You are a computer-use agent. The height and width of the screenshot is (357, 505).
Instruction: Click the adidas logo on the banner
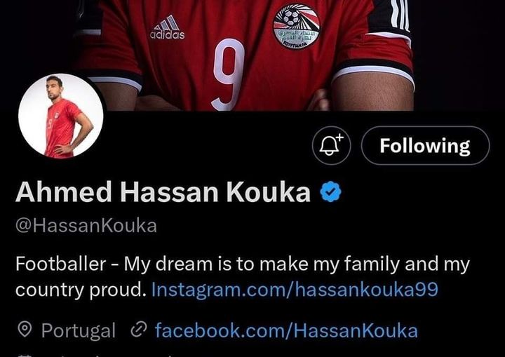[x=168, y=28]
